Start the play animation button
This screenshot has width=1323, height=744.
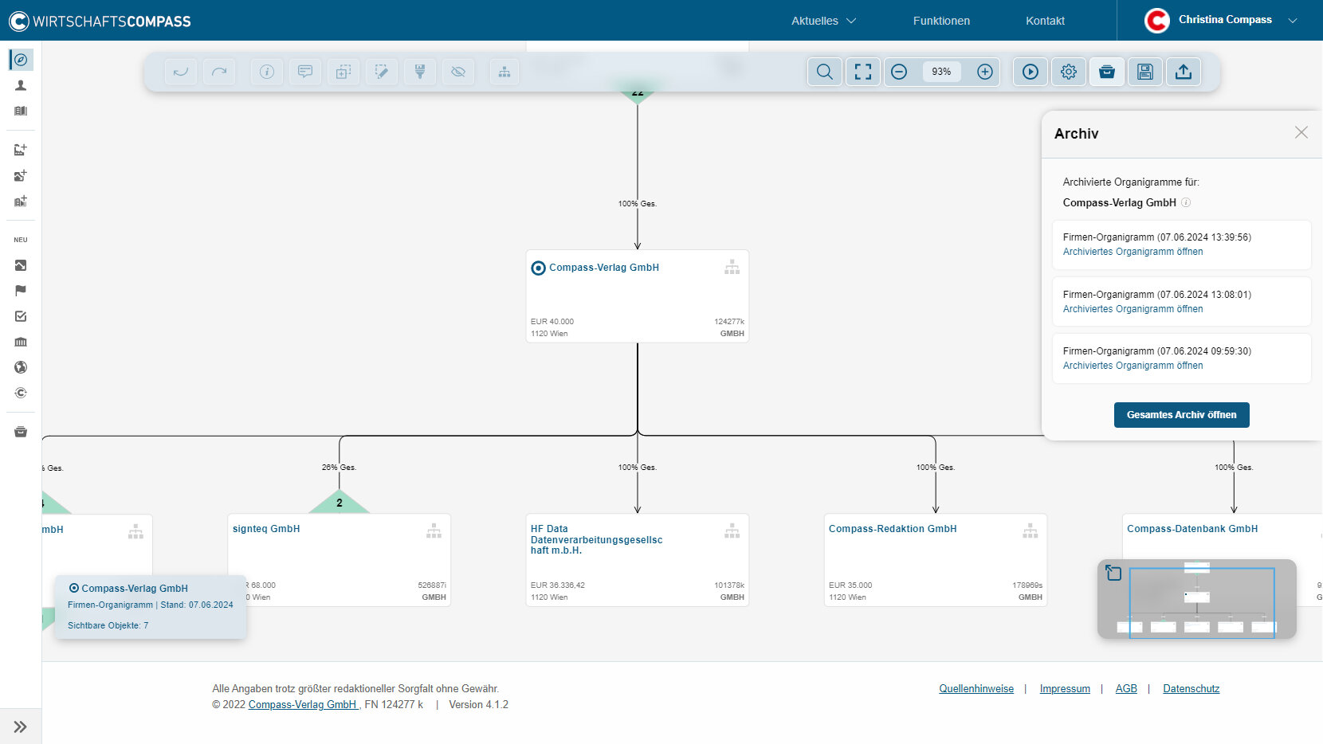(1031, 72)
